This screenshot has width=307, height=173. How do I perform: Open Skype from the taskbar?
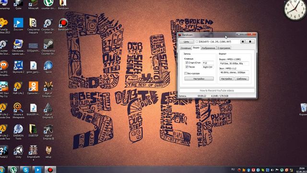[x=25, y=170]
